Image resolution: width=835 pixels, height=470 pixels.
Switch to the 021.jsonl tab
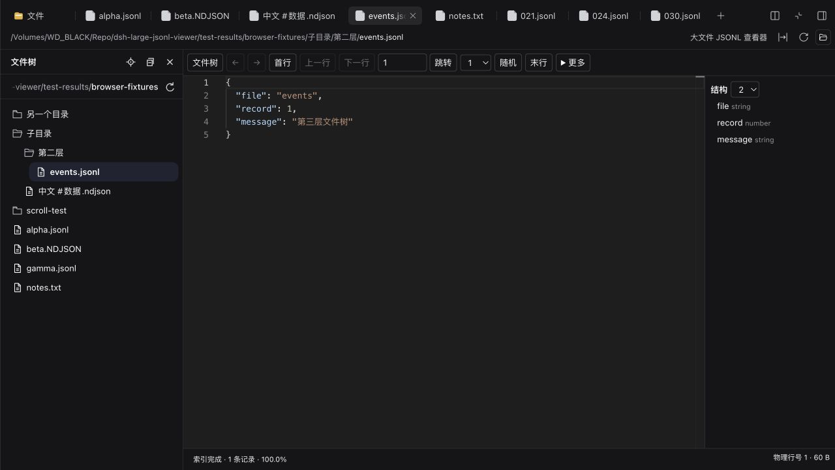pyautogui.click(x=532, y=16)
